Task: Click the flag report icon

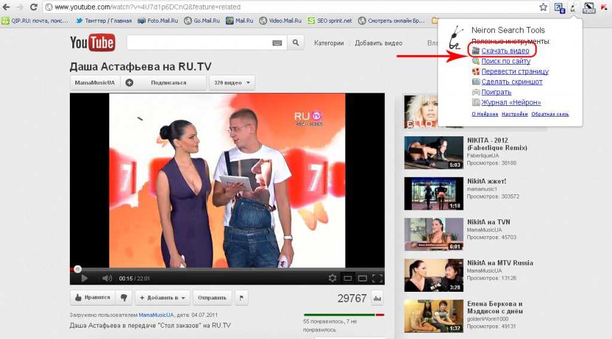Action: tap(241, 298)
